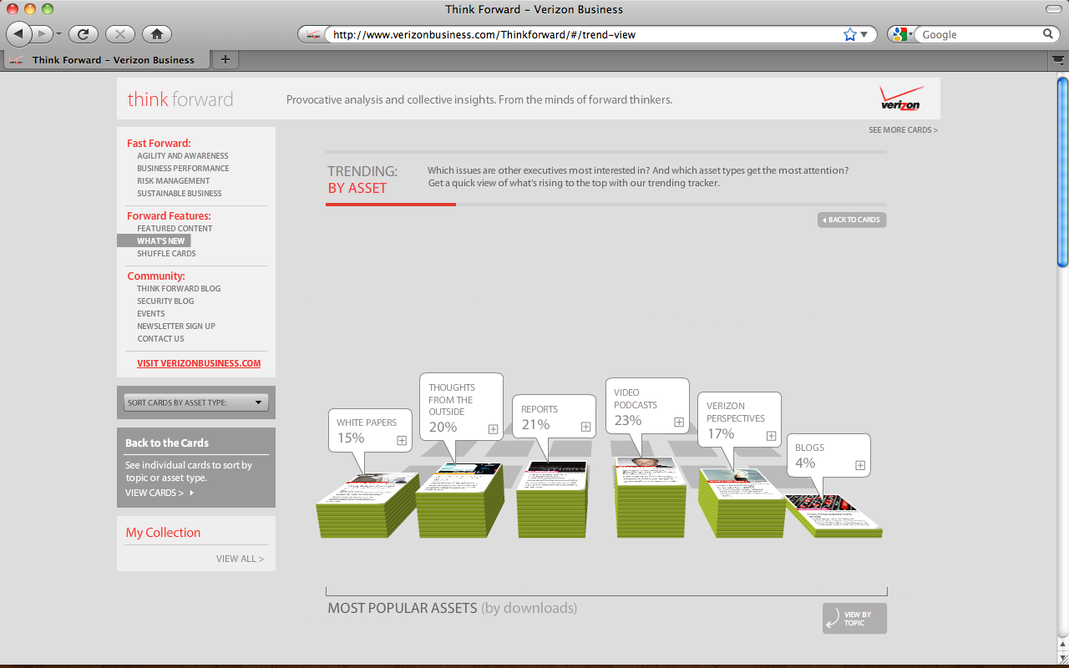Expand the Reports 21% callout

pyautogui.click(x=586, y=427)
